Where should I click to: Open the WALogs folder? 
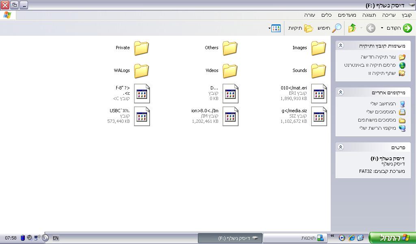pyautogui.click(x=141, y=71)
